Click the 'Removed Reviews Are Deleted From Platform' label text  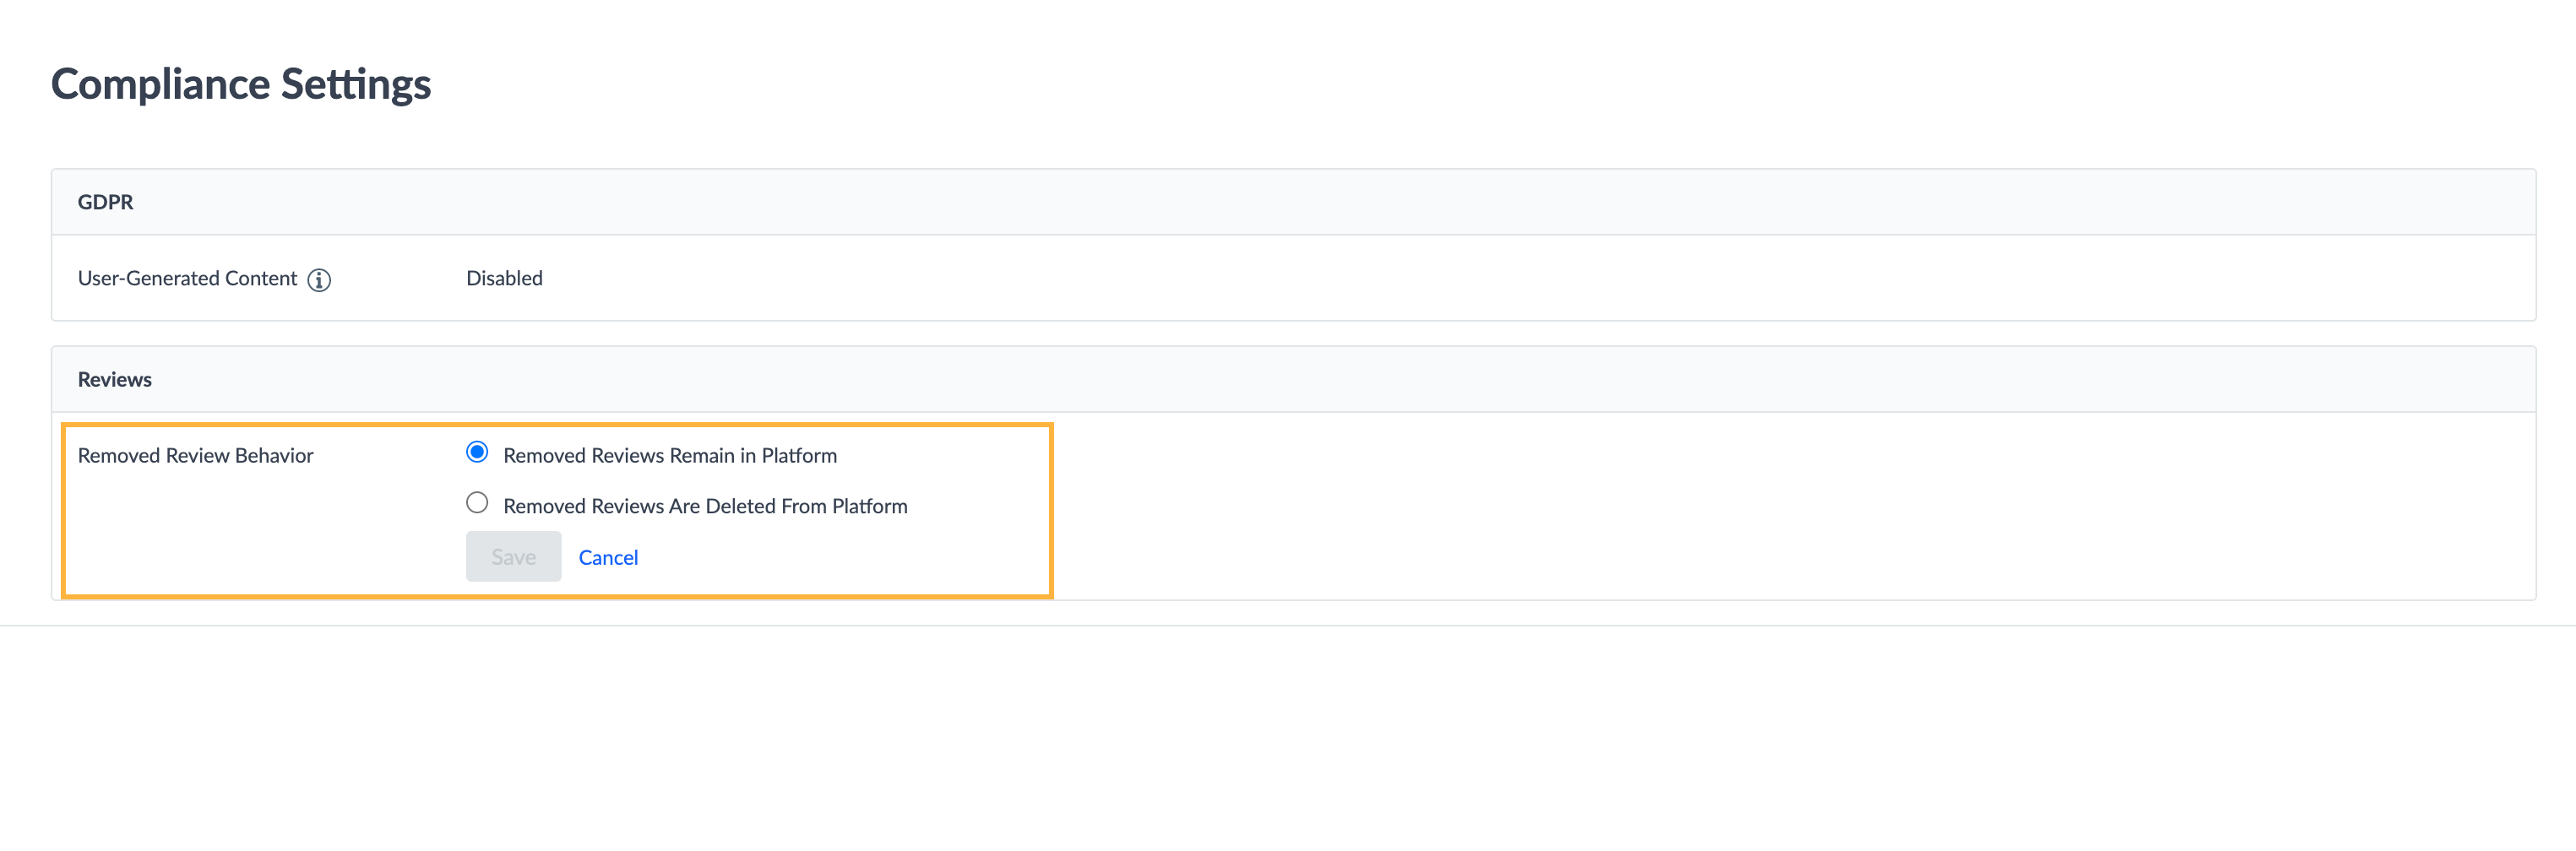coord(705,506)
